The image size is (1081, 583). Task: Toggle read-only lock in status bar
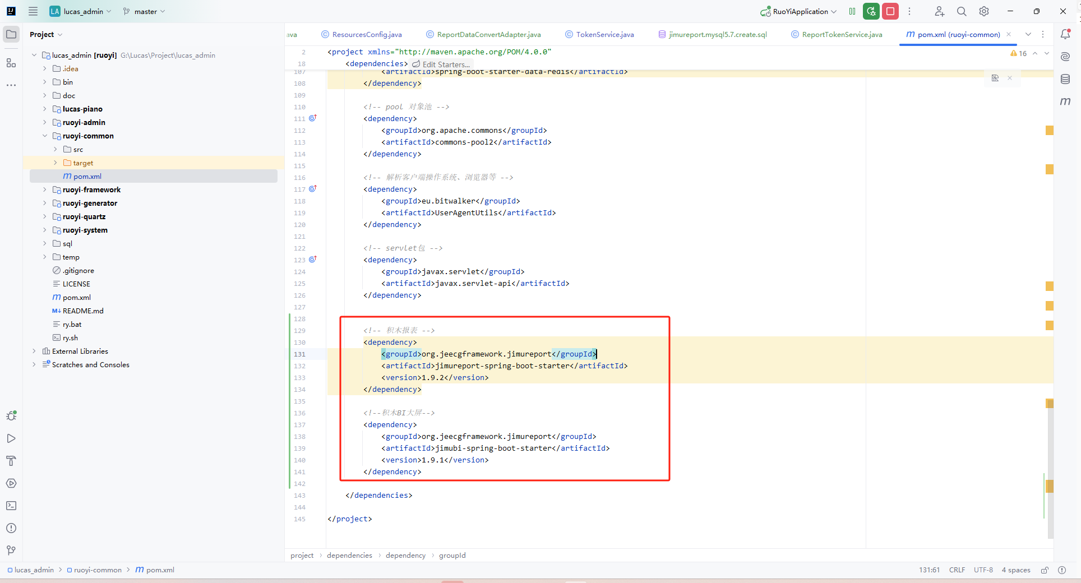[1045, 570]
